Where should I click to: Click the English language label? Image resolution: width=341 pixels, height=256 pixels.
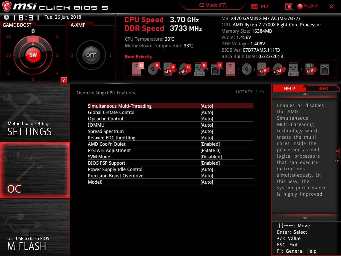311,6
